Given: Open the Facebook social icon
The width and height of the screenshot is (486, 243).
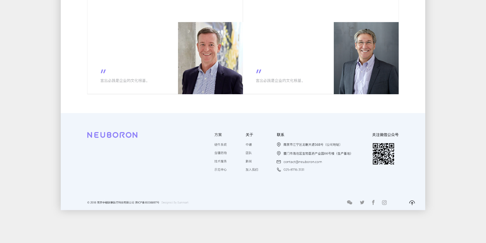Looking at the screenshot, I should (373, 202).
